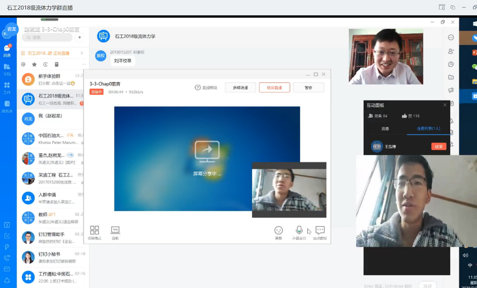
Task: Click the 多群联播 multi-group broadcast button
Action: point(240,88)
